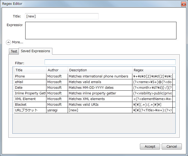Click 'Matches MM-DD-YYYY dates' description
The height and width of the screenshot is (156, 188).
tap(100, 88)
